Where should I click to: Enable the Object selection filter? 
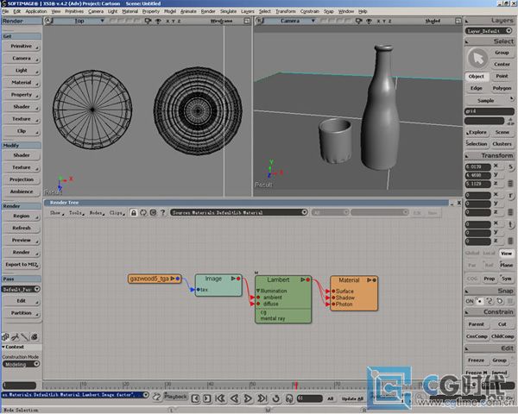[x=477, y=76]
